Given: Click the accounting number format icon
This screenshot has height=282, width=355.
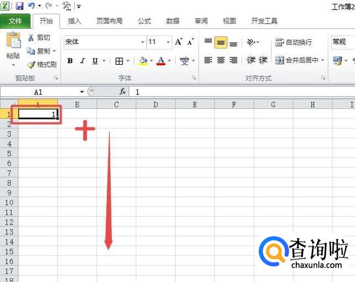Looking at the screenshot, I should (x=337, y=61).
